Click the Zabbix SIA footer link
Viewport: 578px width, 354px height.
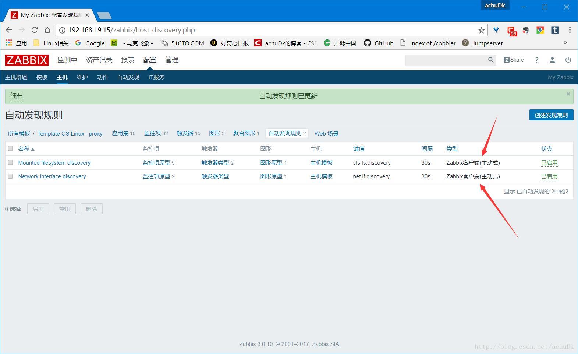(x=326, y=344)
